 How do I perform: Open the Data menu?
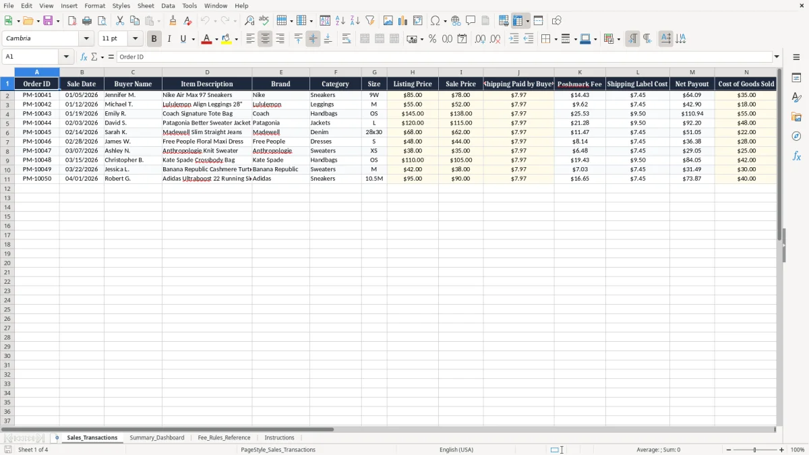coord(168,5)
